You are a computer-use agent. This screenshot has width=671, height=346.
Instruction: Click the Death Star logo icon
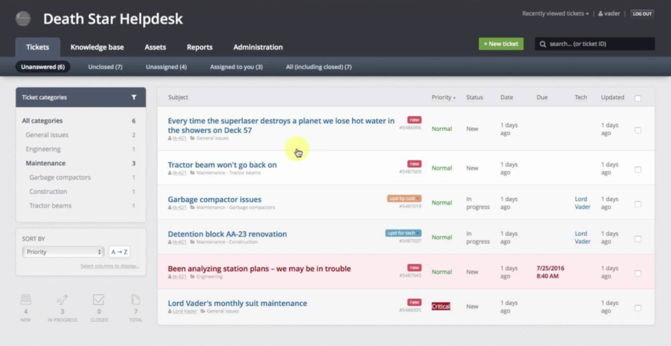pyautogui.click(x=24, y=19)
